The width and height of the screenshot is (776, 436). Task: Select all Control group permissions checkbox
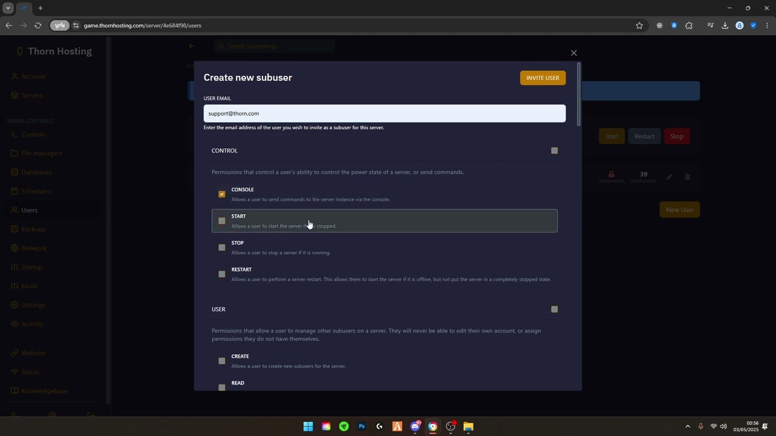click(x=554, y=150)
